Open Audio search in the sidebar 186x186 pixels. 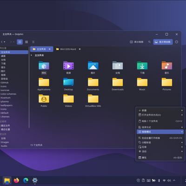point(14,146)
